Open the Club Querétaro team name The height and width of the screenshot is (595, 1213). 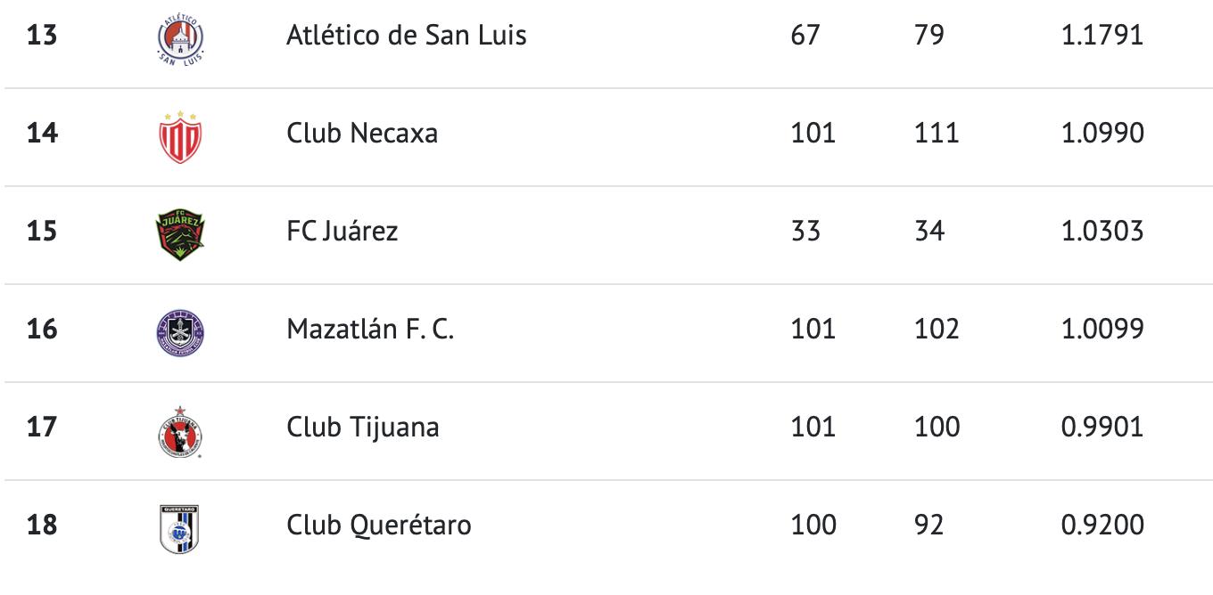click(379, 526)
